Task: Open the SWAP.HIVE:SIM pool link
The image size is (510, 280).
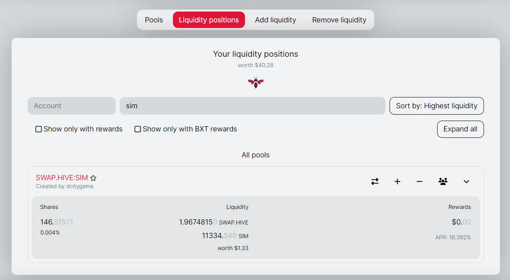Action: 62,177
